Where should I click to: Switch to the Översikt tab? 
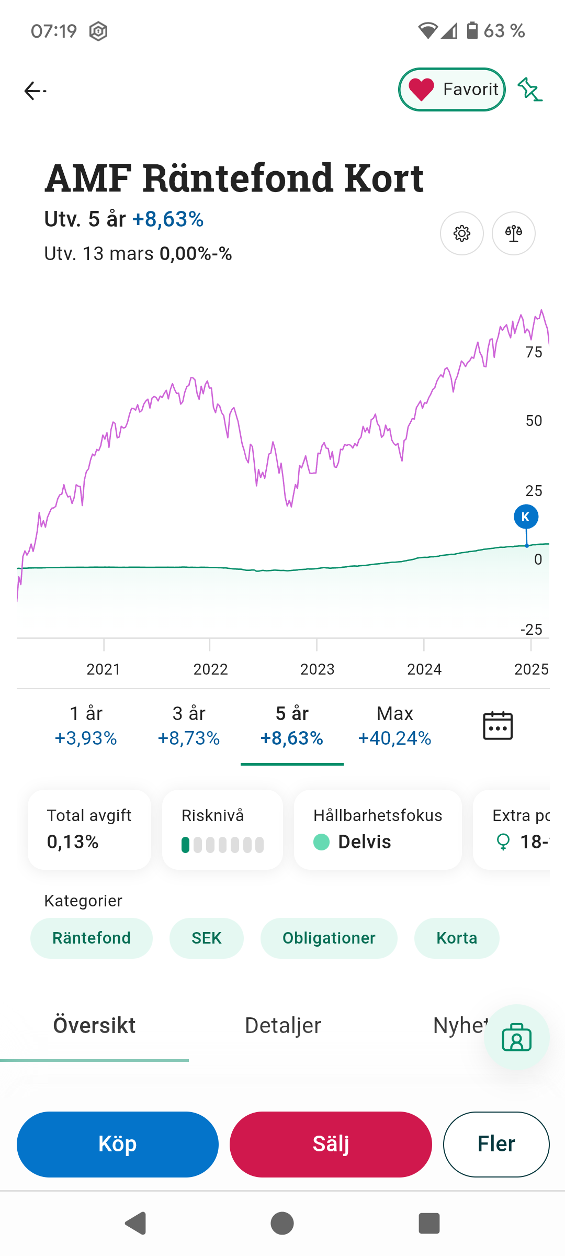point(94,1026)
